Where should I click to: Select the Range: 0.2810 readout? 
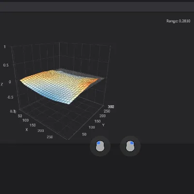point(178,21)
